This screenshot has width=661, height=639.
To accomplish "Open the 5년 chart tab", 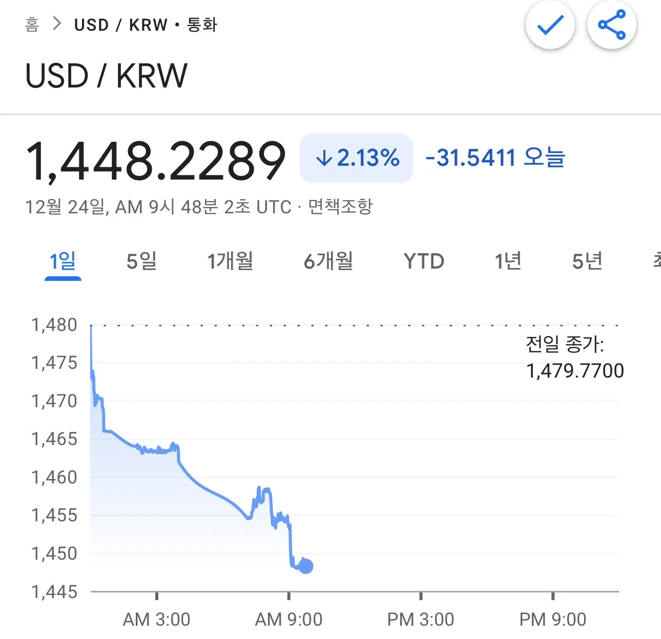I will click(587, 261).
